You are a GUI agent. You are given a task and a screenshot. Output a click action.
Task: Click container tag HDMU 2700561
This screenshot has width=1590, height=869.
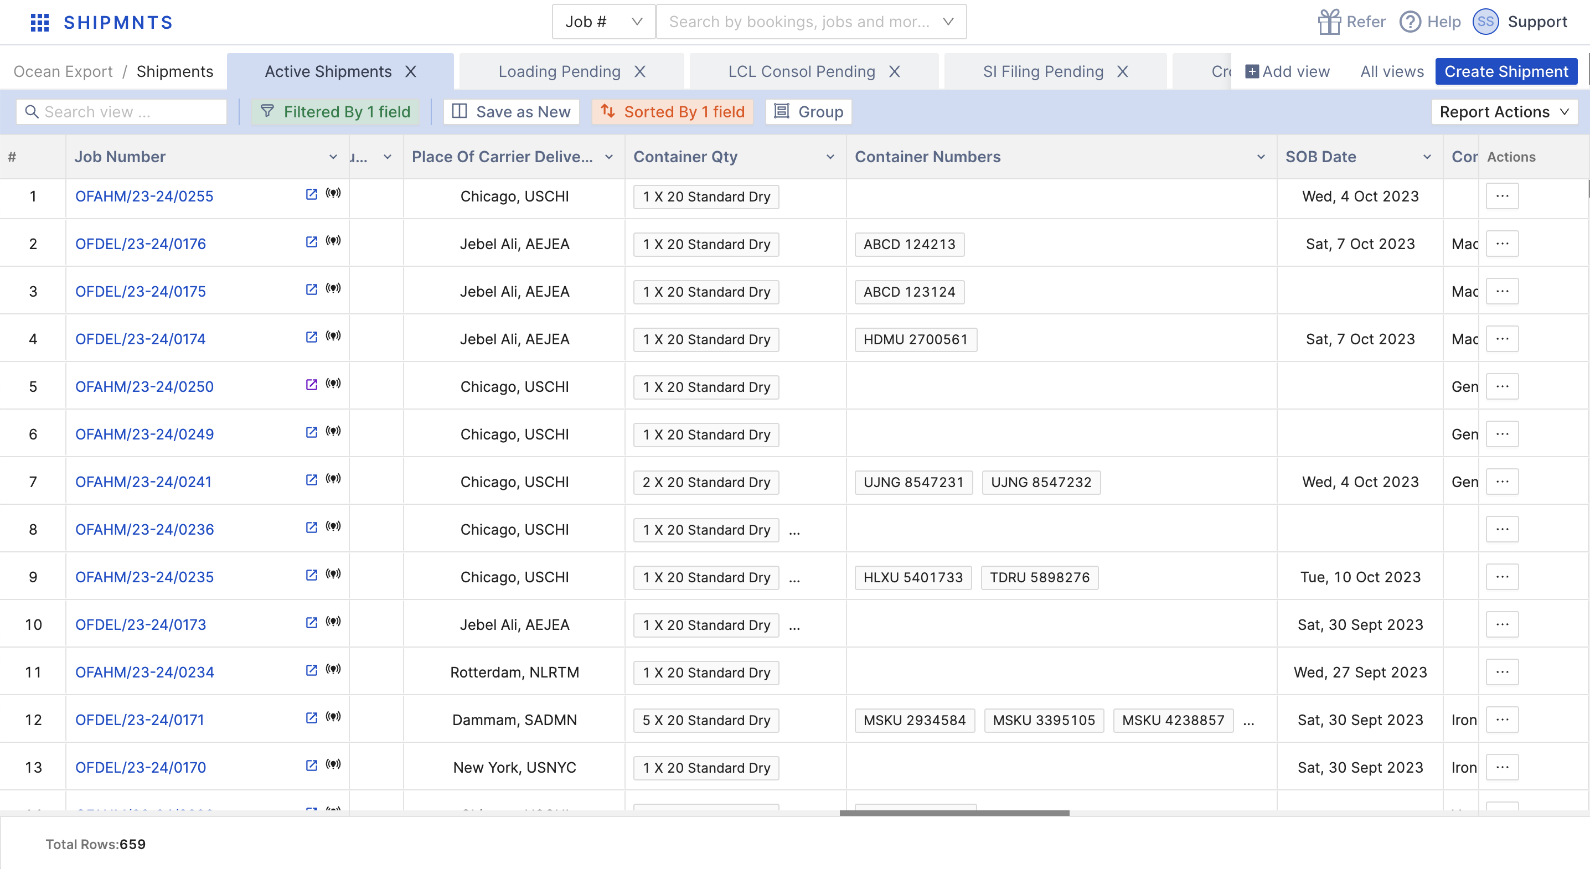click(x=916, y=339)
